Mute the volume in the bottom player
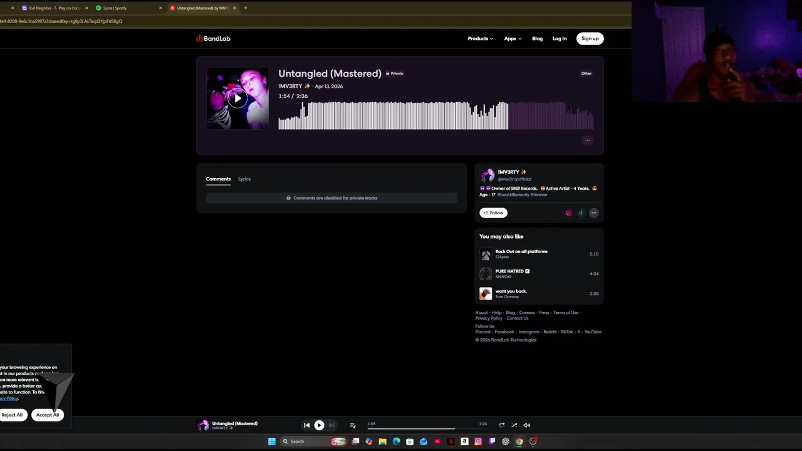 click(x=526, y=425)
